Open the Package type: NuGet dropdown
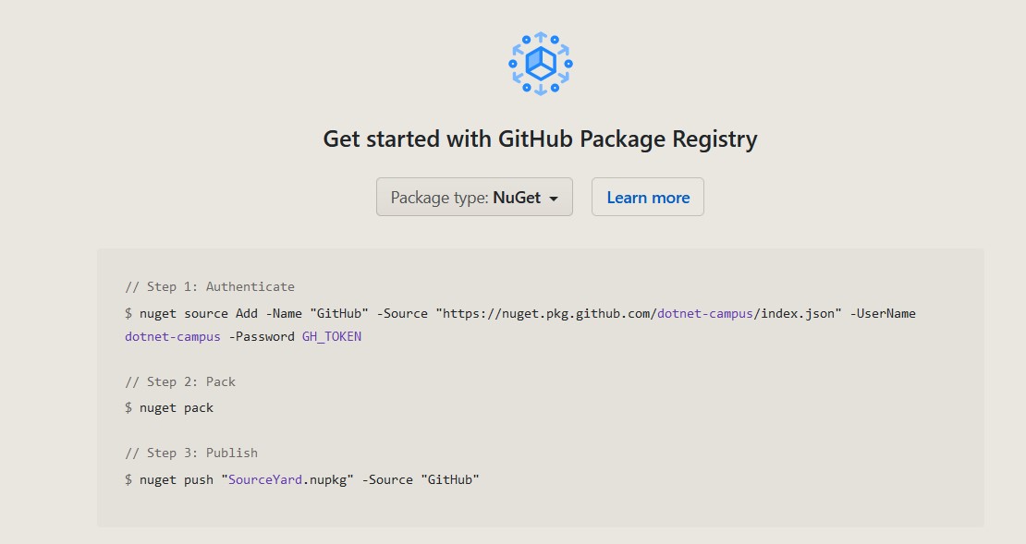The width and height of the screenshot is (1026, 544). point(474,197)
